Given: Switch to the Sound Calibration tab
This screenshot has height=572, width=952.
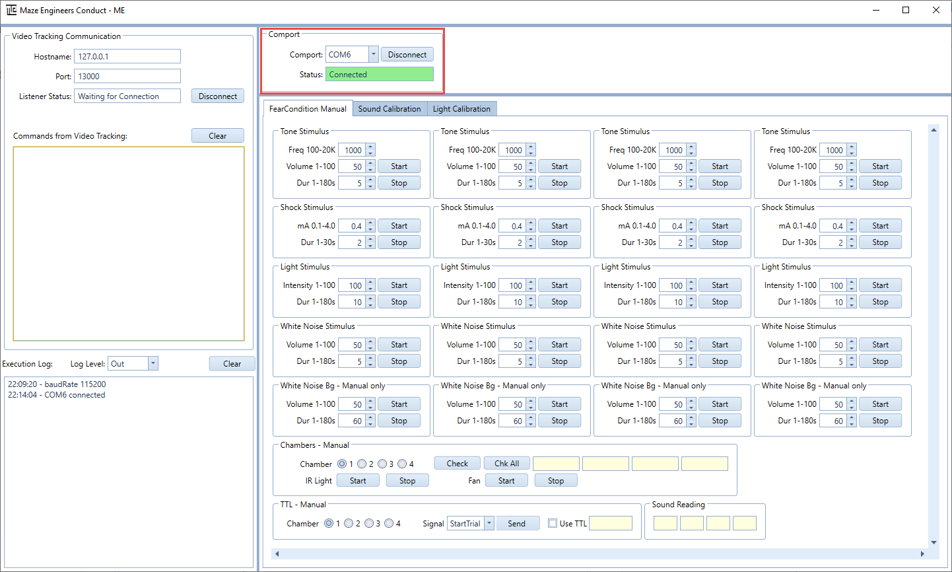Looking at the screenshot, I should click(x=390, y=109).
